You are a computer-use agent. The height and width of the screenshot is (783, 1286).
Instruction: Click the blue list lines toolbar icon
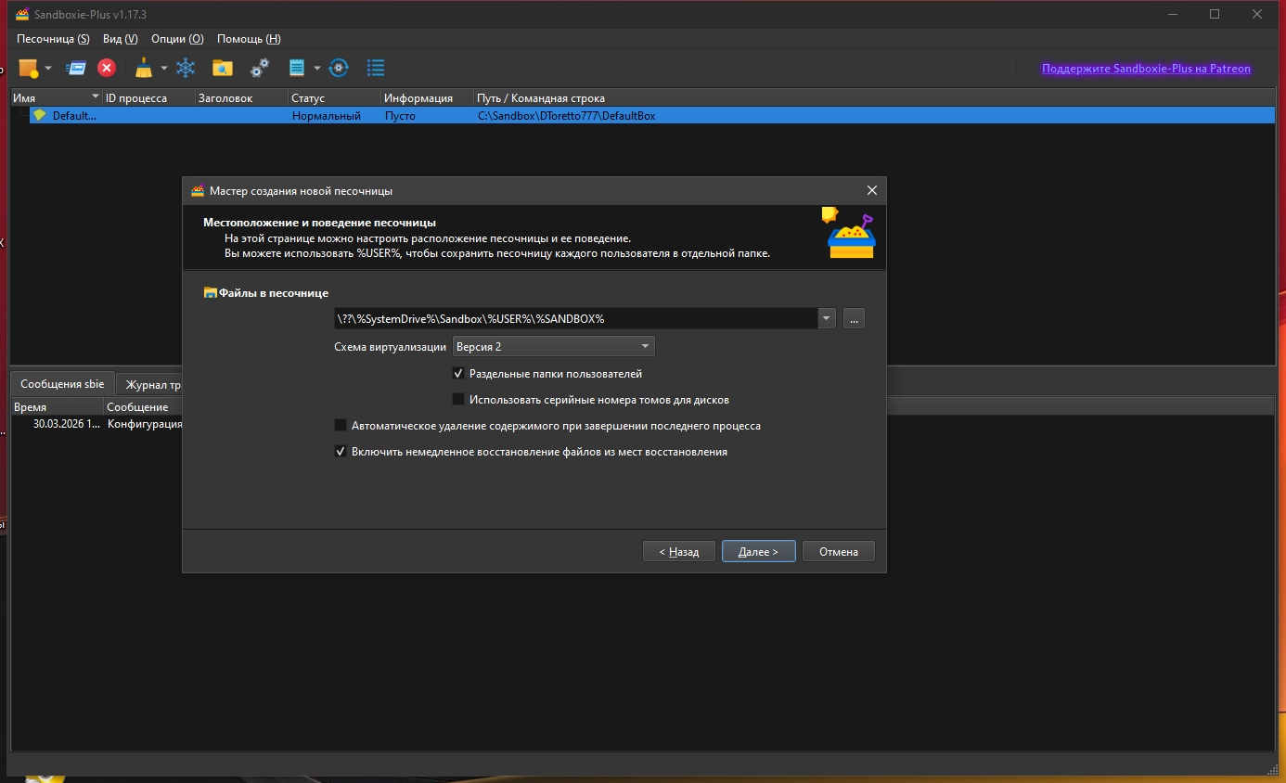click(x=376, y=68)
